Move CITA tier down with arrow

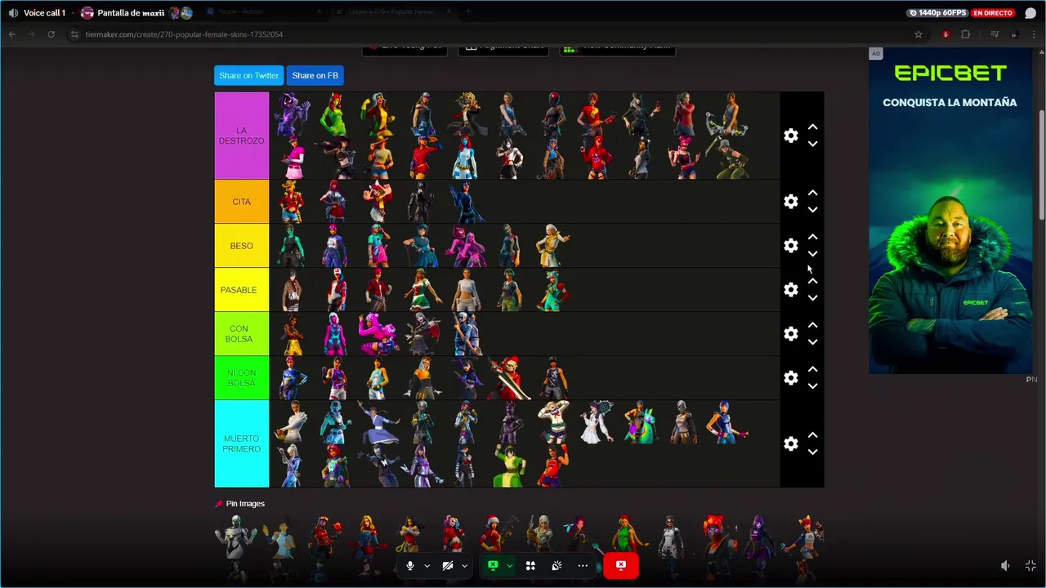pyautogui.click(x=812, y=210)
